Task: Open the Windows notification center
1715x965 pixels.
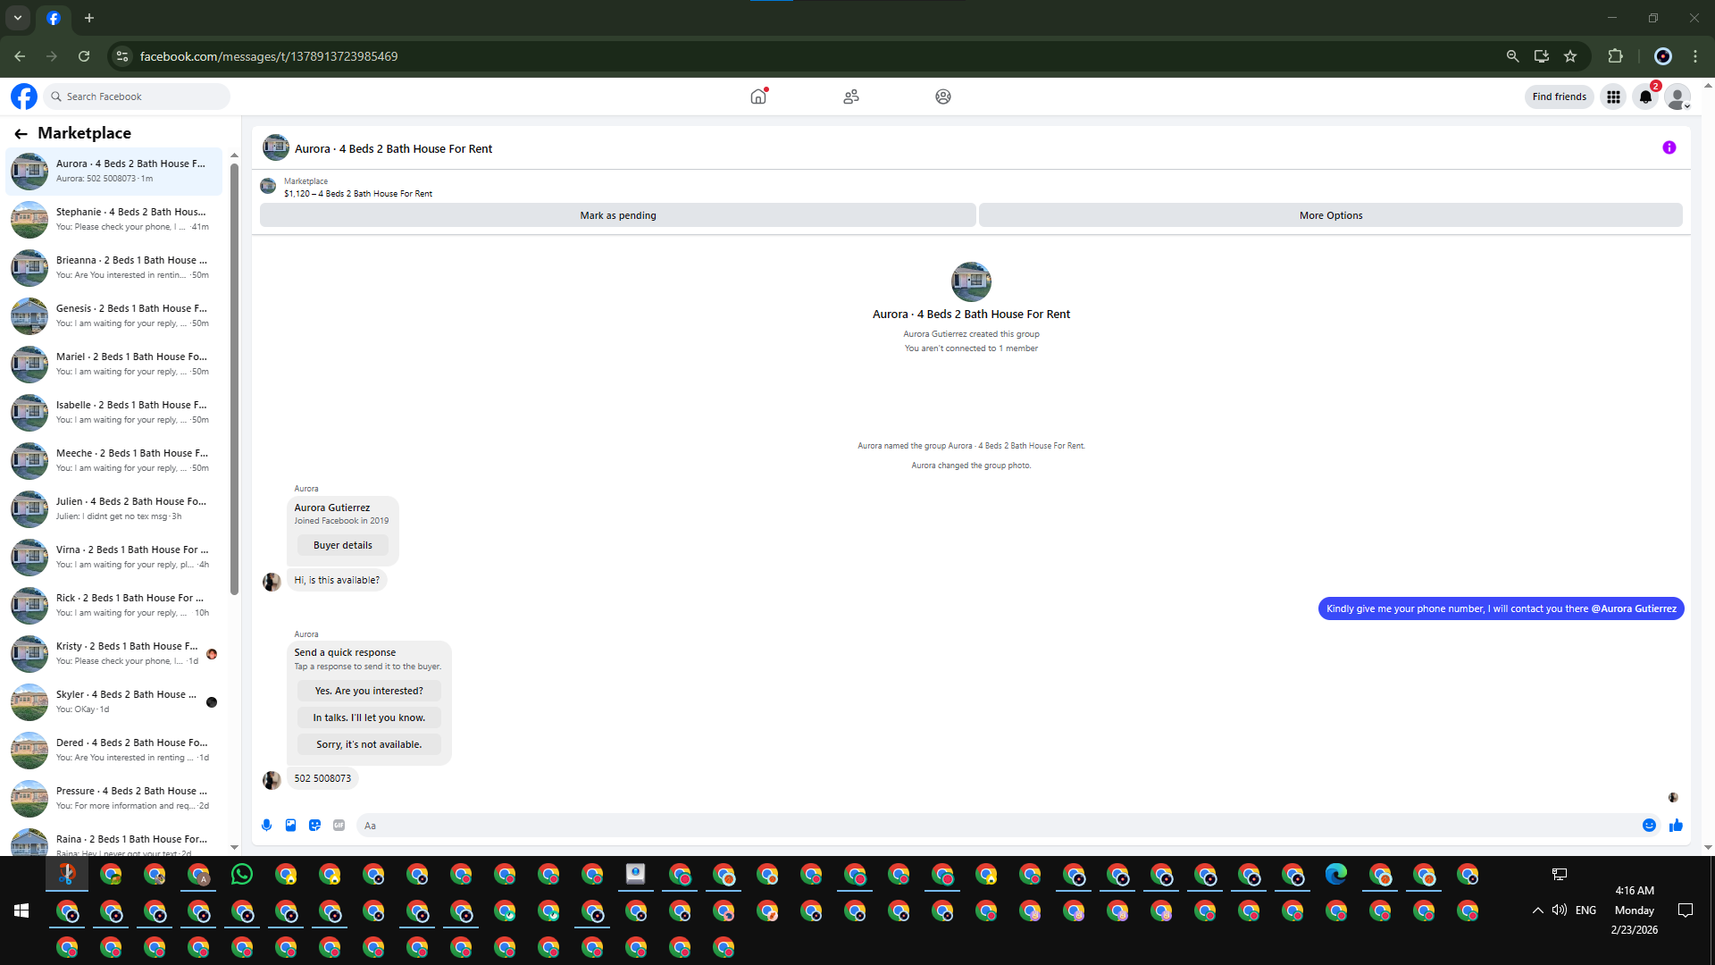Action: point(1686,910)
